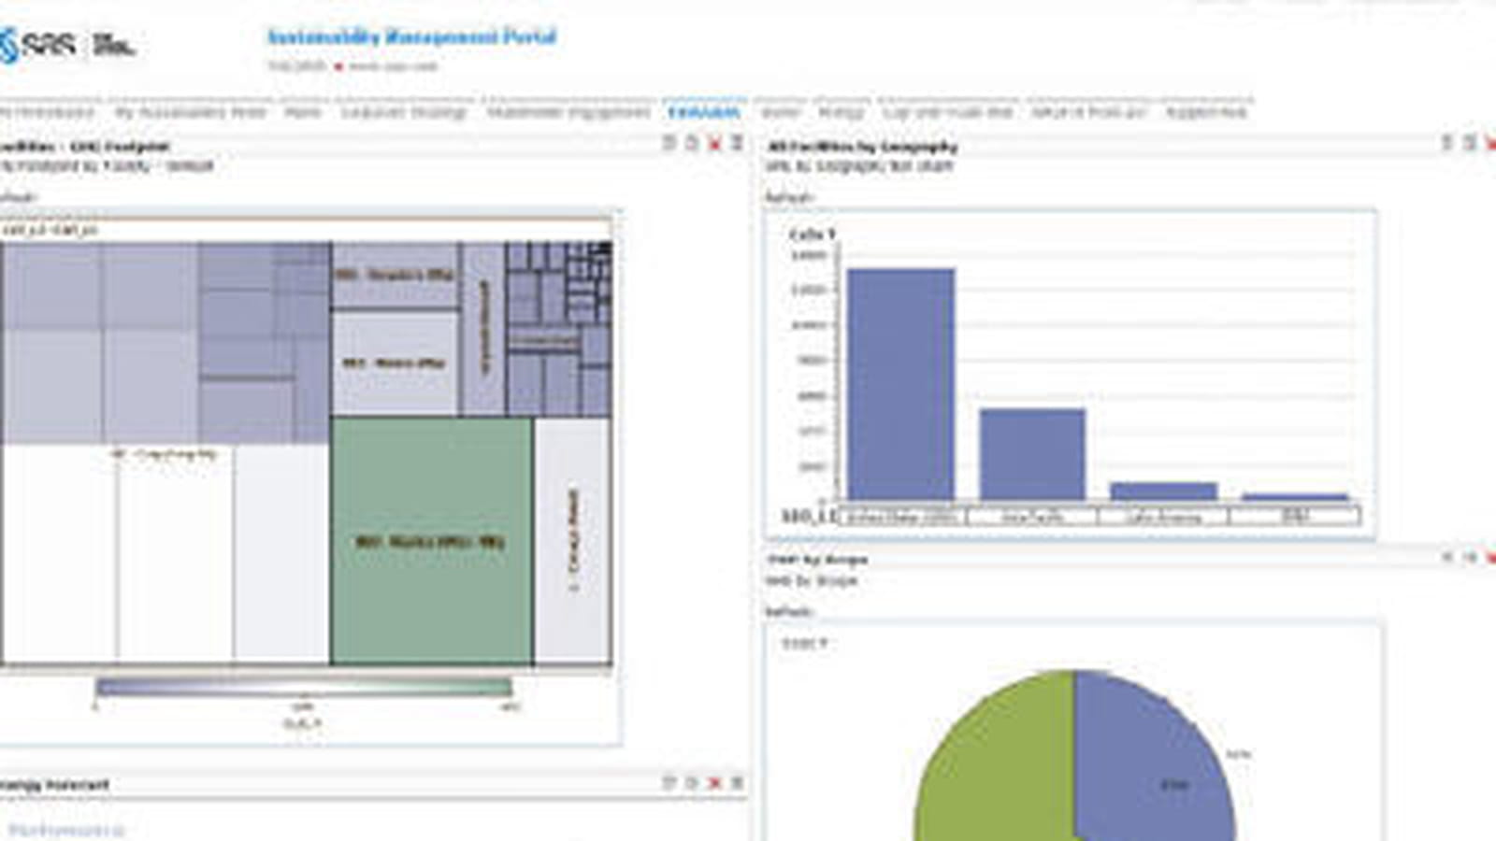Click the second icon in the GHG by Scope header
Screen dimensions: 1496x841
click(1470, 558)
